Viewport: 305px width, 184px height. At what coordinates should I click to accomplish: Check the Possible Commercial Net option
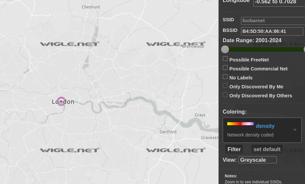tap(225, 68)
